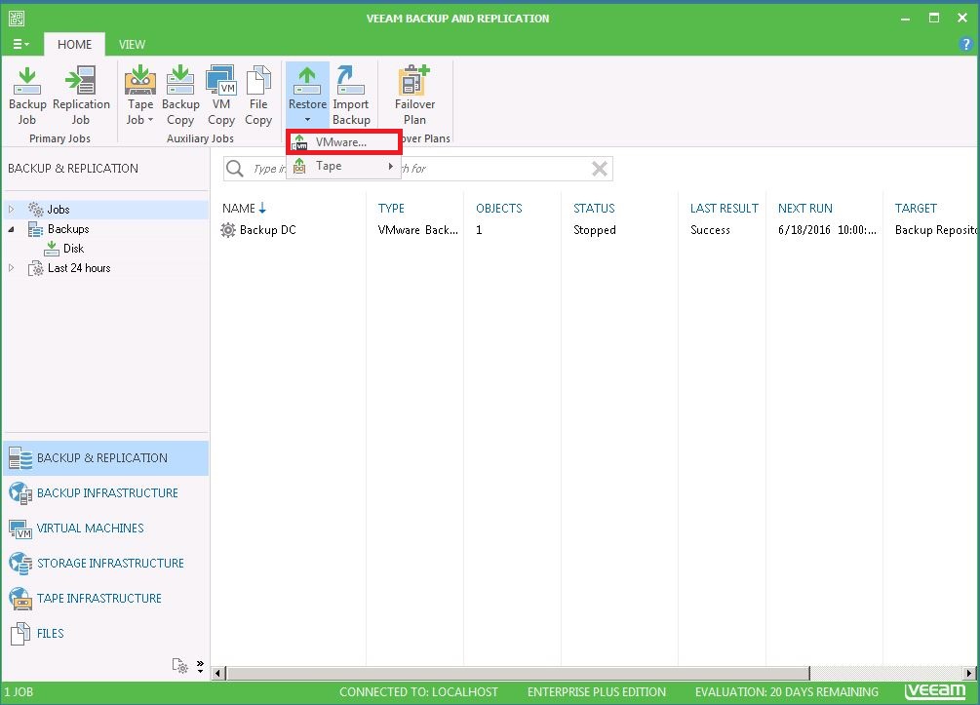Switch to the VIEW ribbon tab
Viewport: 980px width, 705px height.
(x=132, y=45)
